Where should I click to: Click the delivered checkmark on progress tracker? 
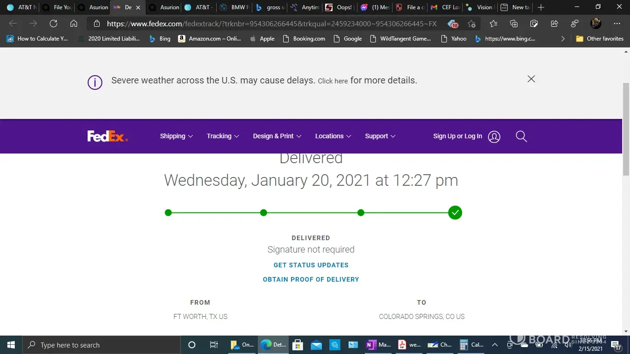pos(455,213)
